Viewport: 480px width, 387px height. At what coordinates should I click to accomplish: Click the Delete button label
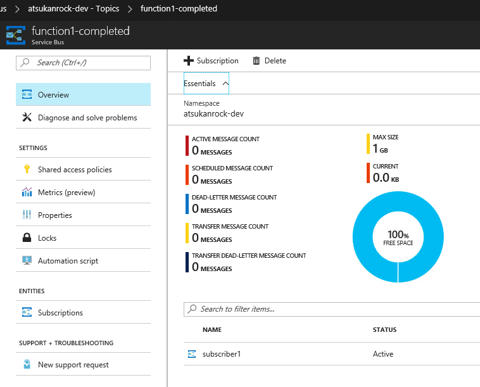pyautogui.click(x=275, y=61)
